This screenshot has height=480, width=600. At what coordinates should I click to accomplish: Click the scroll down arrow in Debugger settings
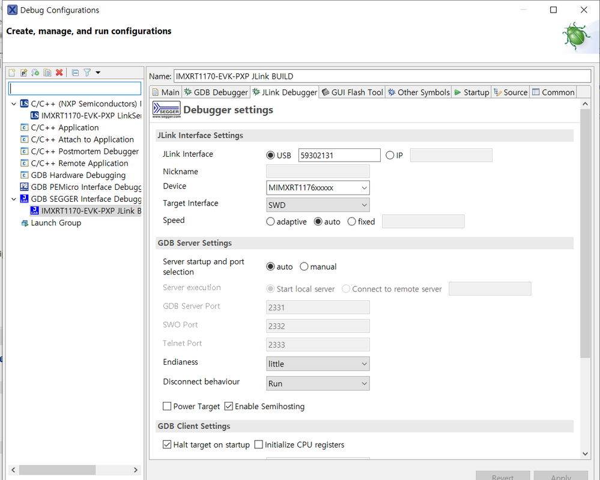(x=585, y=454)
